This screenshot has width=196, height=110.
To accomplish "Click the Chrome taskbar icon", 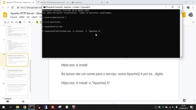I will point(24,107).
